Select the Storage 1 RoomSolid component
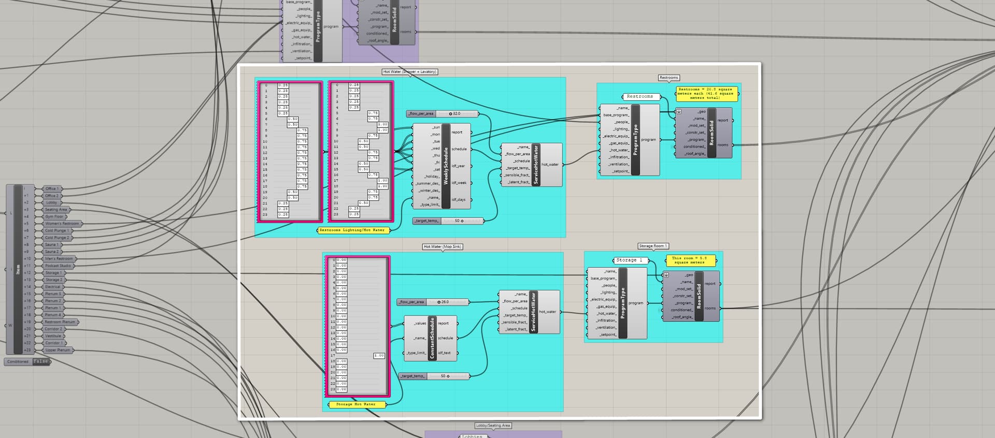Screen dimensions: 995x438 tap(699, 296)
